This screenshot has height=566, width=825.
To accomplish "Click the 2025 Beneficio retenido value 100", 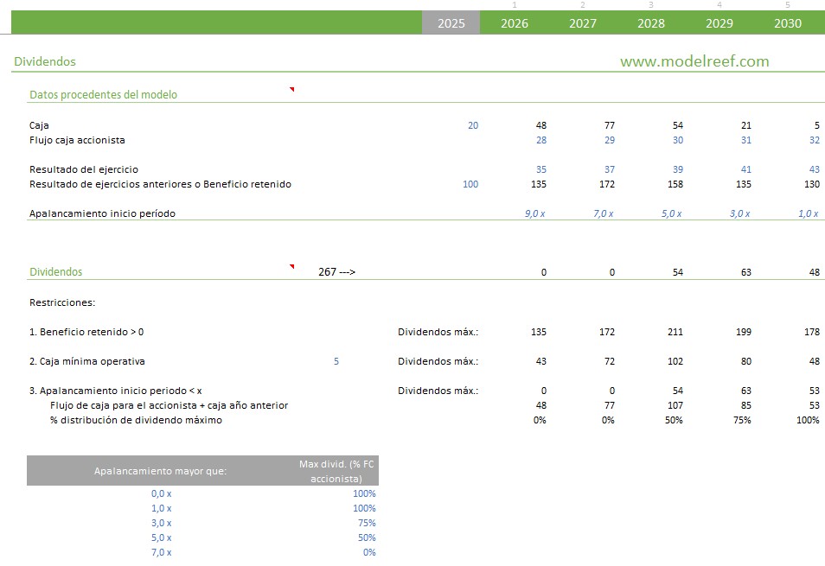I will click(470, 184).
